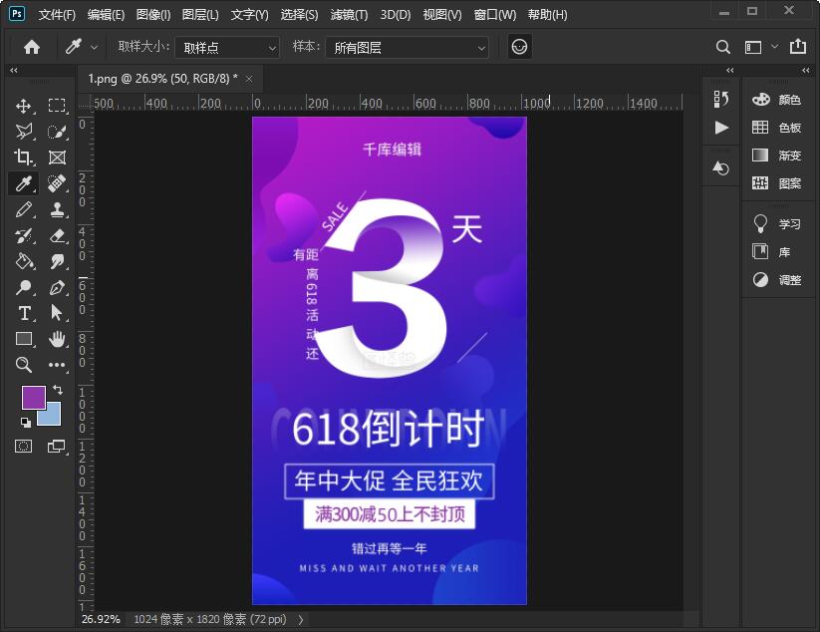Open the 色板 panel
This screenshot has width=820, height=632.
776,128
